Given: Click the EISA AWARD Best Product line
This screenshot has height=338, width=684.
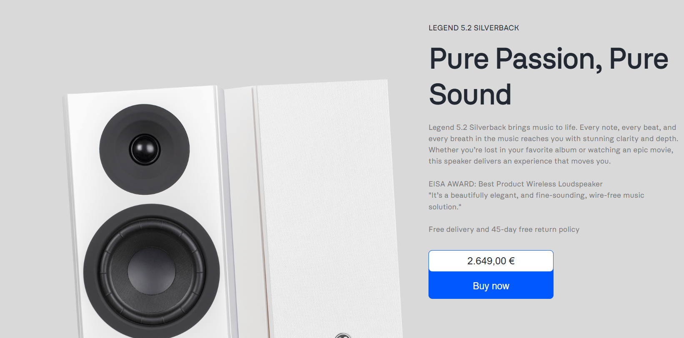Looking at the screenshot, I should coord(515,184).
